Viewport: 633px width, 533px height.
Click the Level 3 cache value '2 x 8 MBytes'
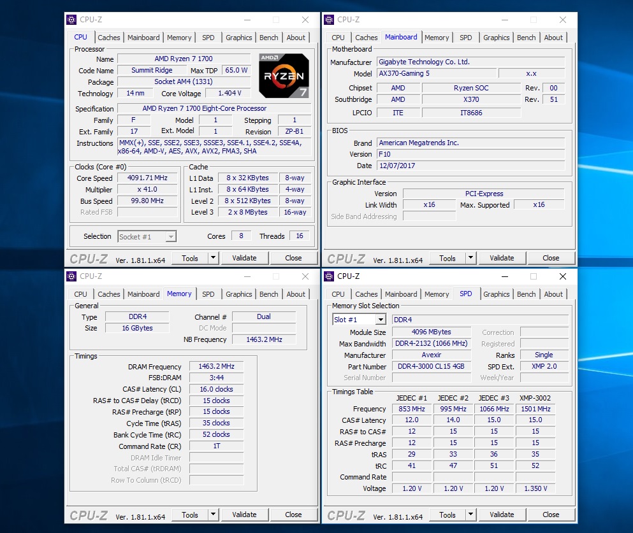248,212
